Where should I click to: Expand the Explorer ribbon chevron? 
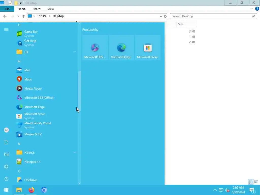[252, 9]
